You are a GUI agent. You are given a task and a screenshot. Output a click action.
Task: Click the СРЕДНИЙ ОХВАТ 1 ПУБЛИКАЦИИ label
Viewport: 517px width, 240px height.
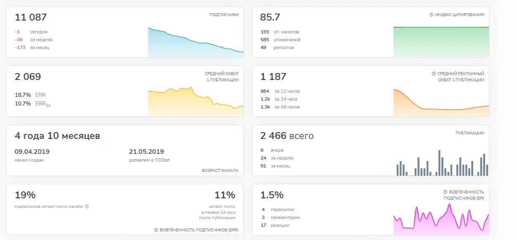coord(223,77)
